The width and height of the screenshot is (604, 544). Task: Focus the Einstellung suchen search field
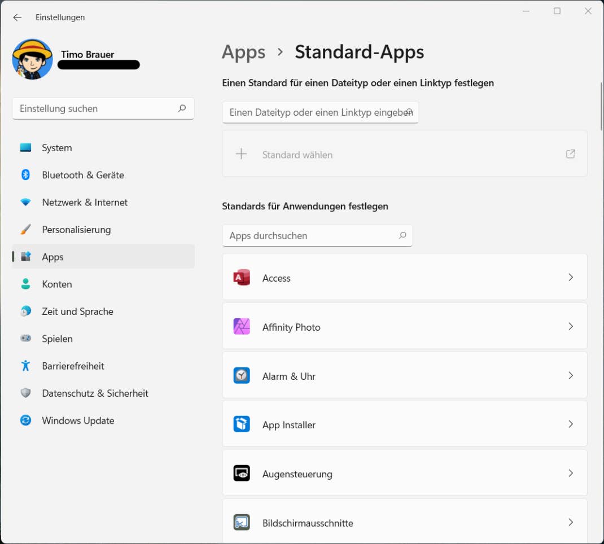(x=103, y=108)
